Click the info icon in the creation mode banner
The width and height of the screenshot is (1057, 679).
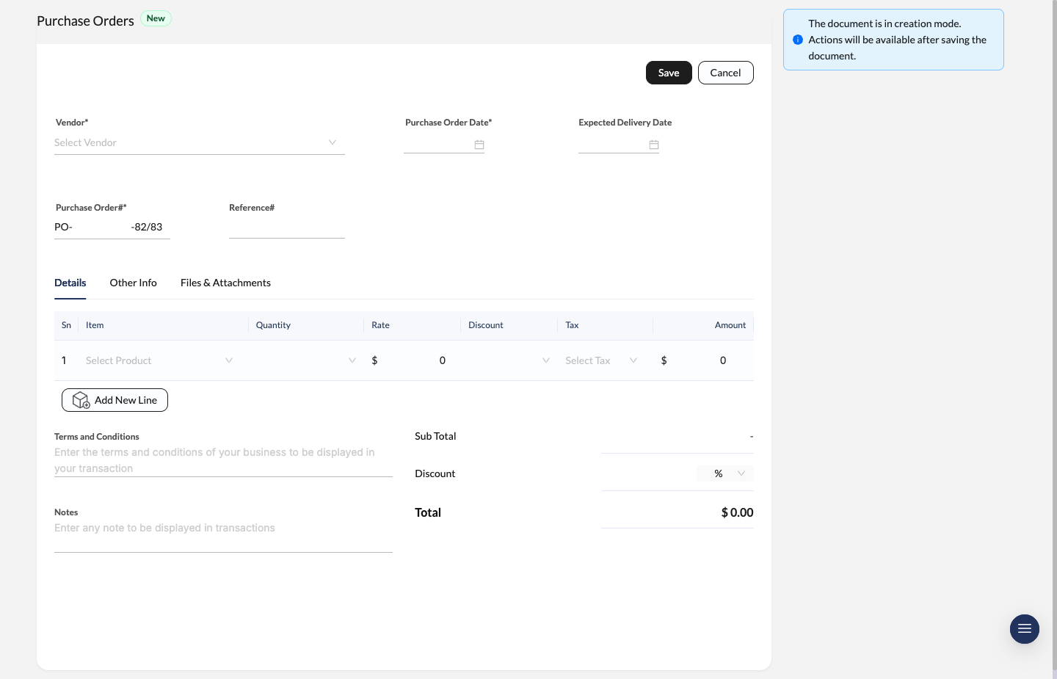click(799, 40)
